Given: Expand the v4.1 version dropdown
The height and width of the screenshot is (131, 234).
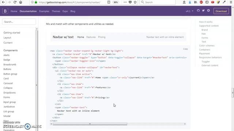Looking at the screenshot, I should (x=189, y=11).
